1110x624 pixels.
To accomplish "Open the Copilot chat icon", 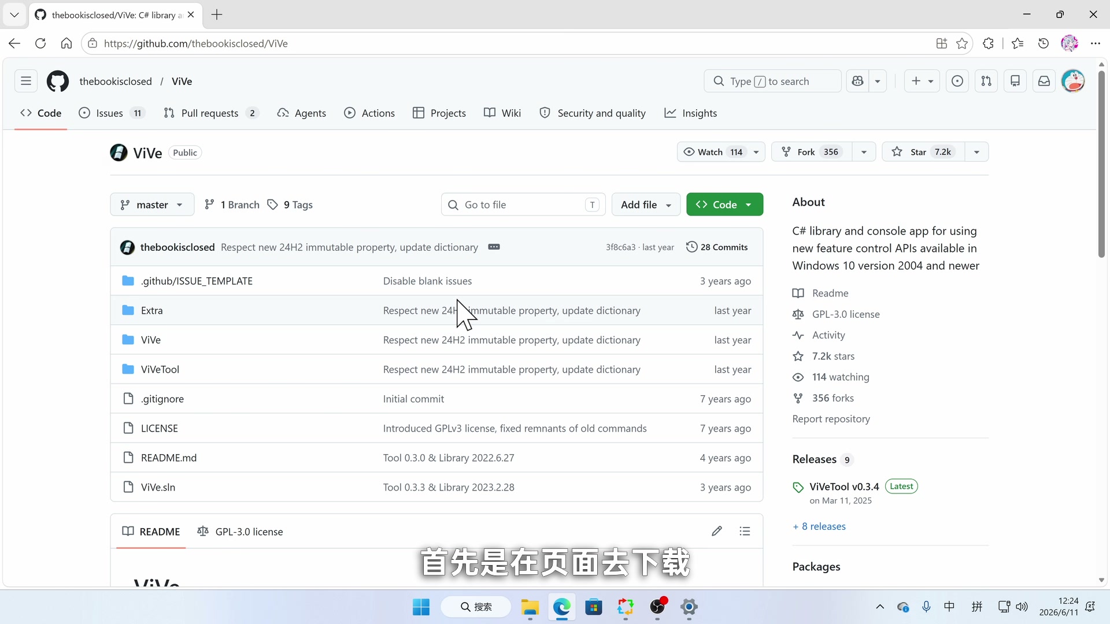I will click(x=858, y=81).
